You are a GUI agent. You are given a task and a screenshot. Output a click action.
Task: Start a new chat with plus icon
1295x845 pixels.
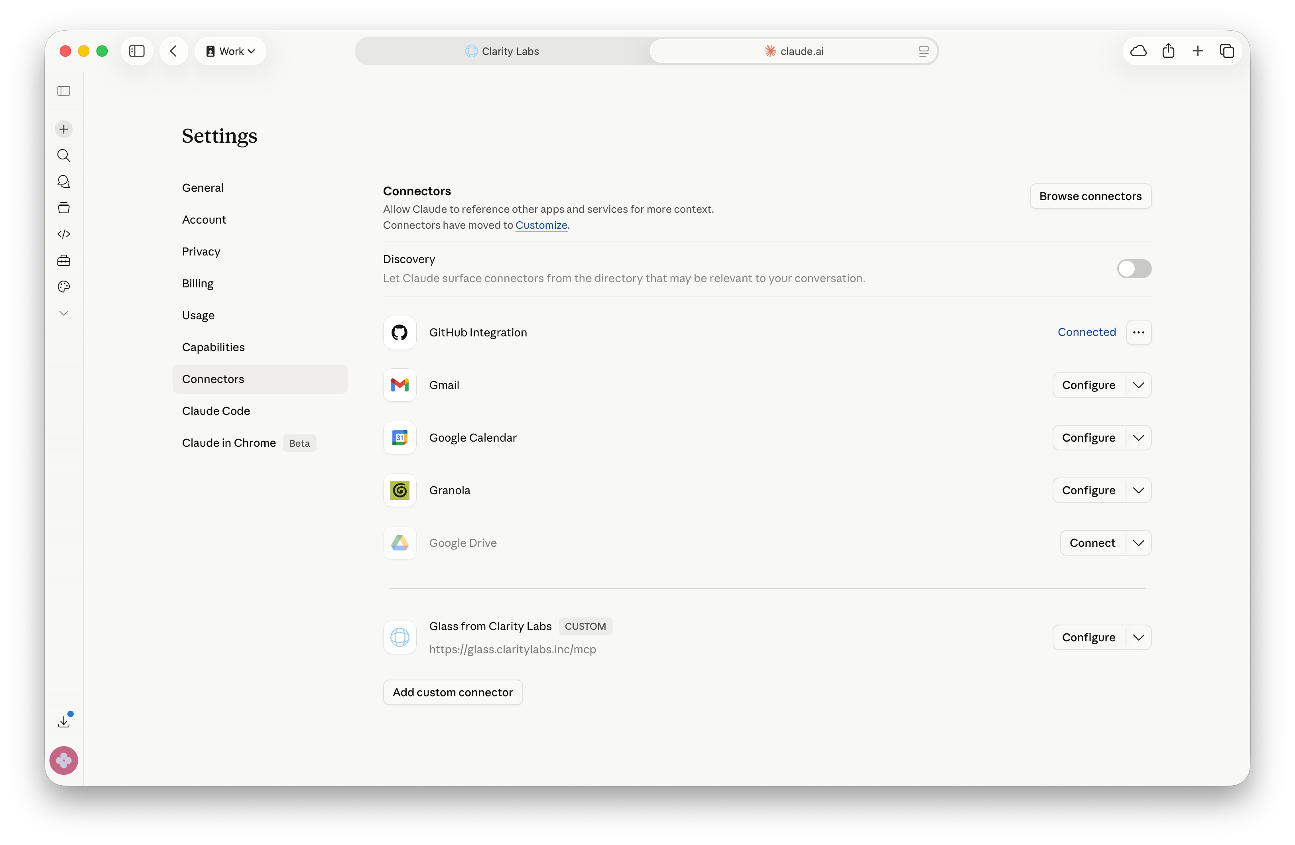(x=64, y=129)
